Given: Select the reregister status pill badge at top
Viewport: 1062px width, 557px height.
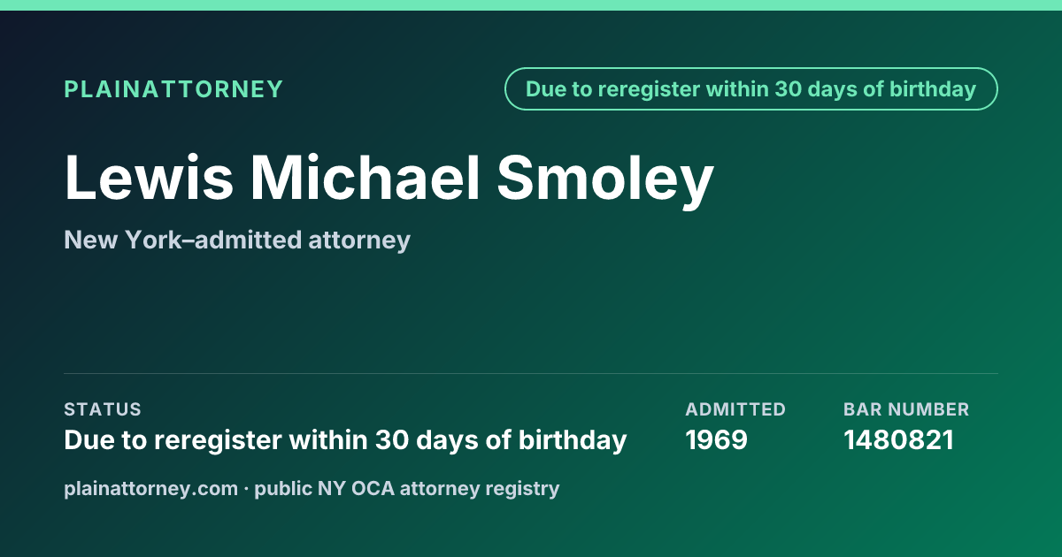Looking at the screenshot, I should [751, 89].
